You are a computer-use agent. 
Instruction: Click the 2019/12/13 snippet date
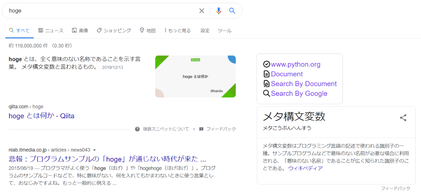[113, 67]
